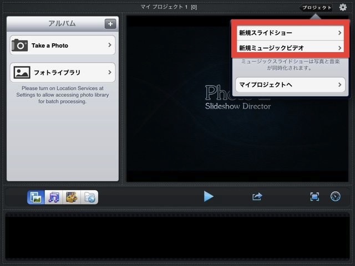Image resolution: width=355 pixels, height=266 pixels.
Task: Click the アルバム panel title
Action: [62, 23]
